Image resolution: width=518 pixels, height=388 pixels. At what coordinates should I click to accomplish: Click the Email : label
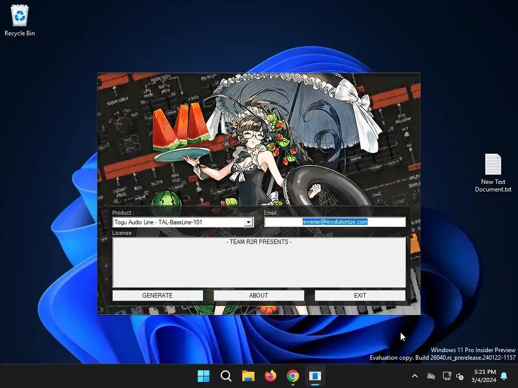point(271,213)
